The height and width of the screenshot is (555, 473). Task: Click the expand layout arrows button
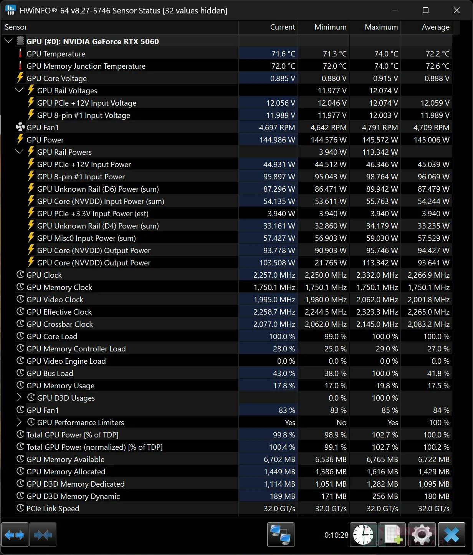(15, 535)
